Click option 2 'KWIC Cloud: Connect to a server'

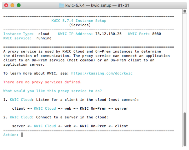[56, 117]
